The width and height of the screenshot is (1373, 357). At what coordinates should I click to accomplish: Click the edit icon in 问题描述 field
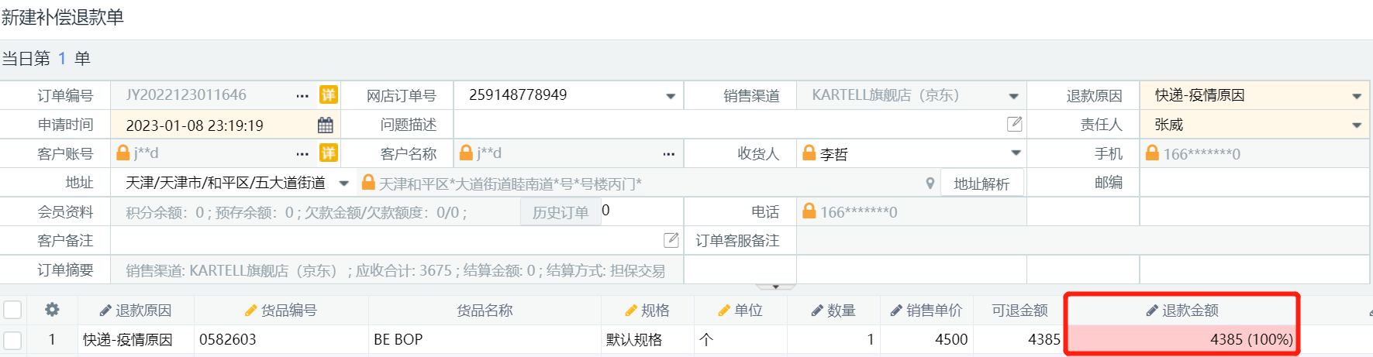[x=1014, y=124]
